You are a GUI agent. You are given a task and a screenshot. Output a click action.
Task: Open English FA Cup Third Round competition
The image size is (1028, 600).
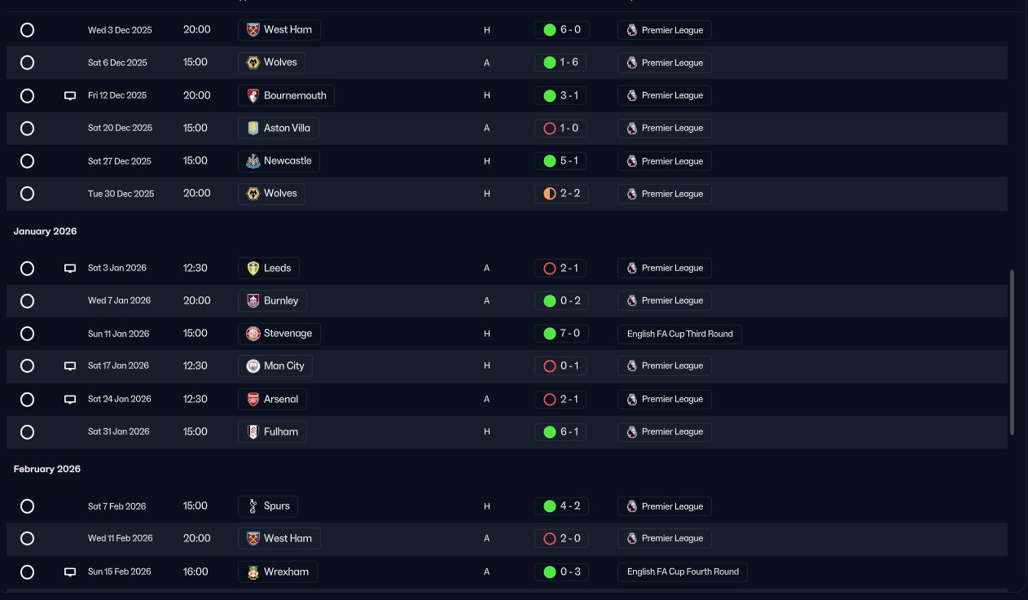point(679,334)
